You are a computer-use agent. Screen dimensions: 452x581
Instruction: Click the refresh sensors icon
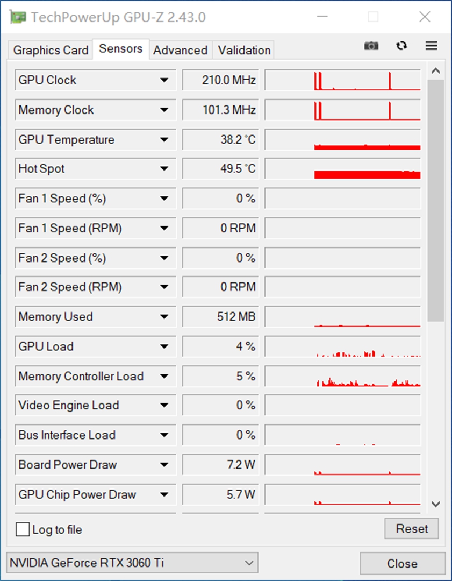(401, 46)
